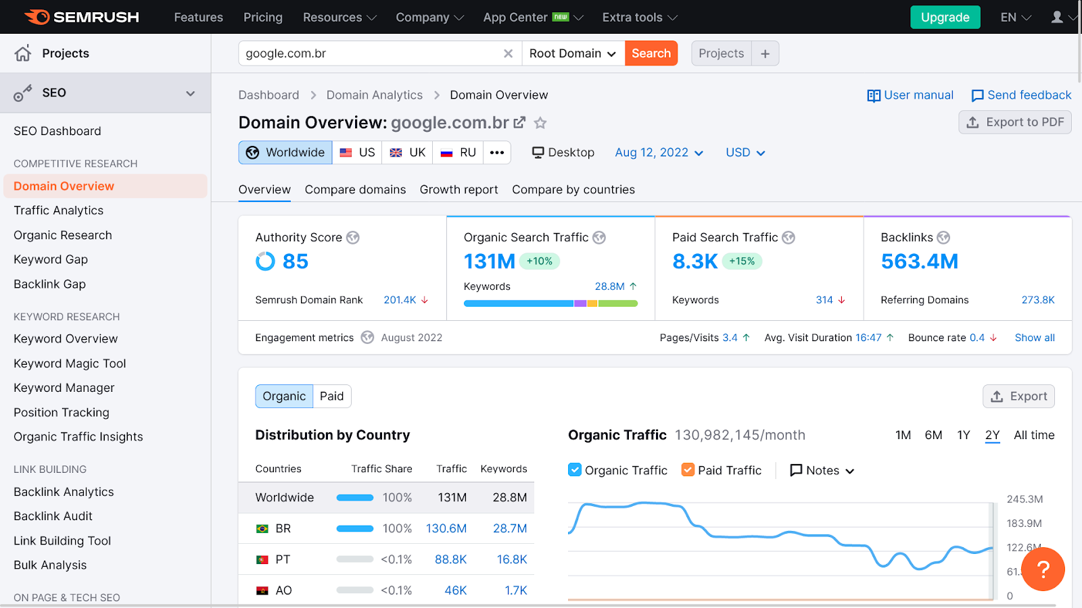Viewport: 1082px width, 608px height.
Task: Open Features in top navigation
Action: click(198, 18)
